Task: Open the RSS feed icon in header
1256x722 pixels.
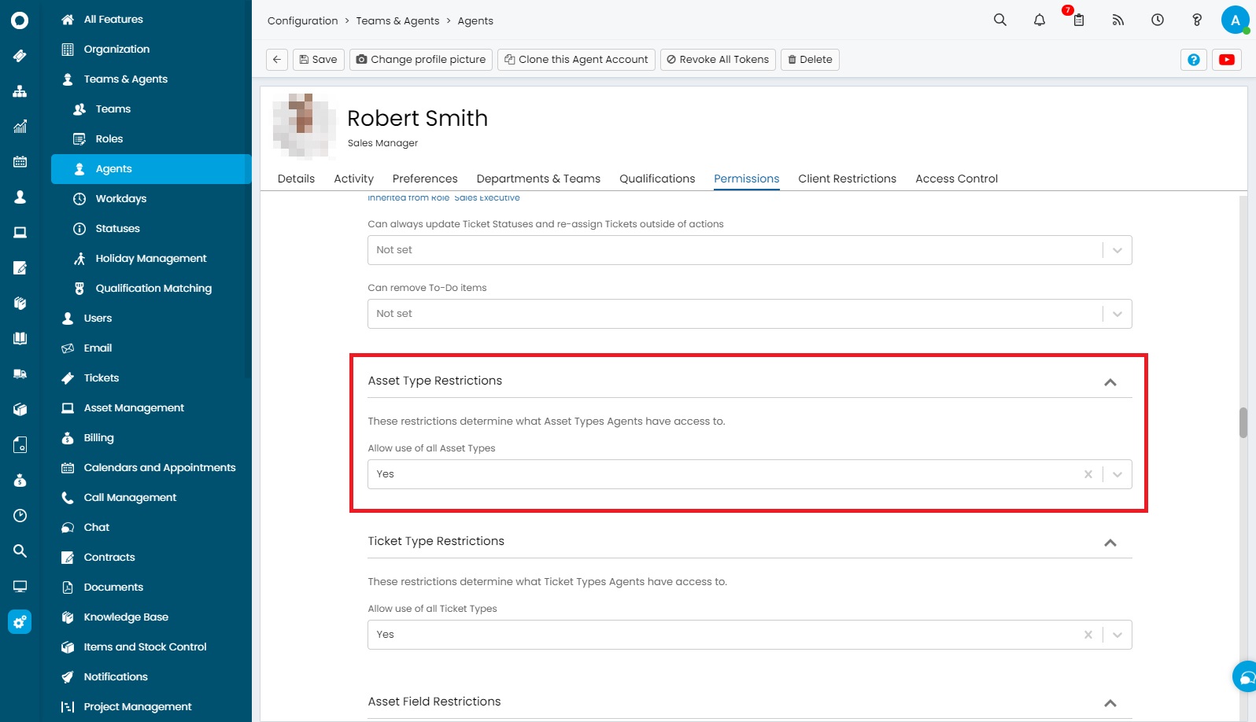Action: coord(1117,20)
